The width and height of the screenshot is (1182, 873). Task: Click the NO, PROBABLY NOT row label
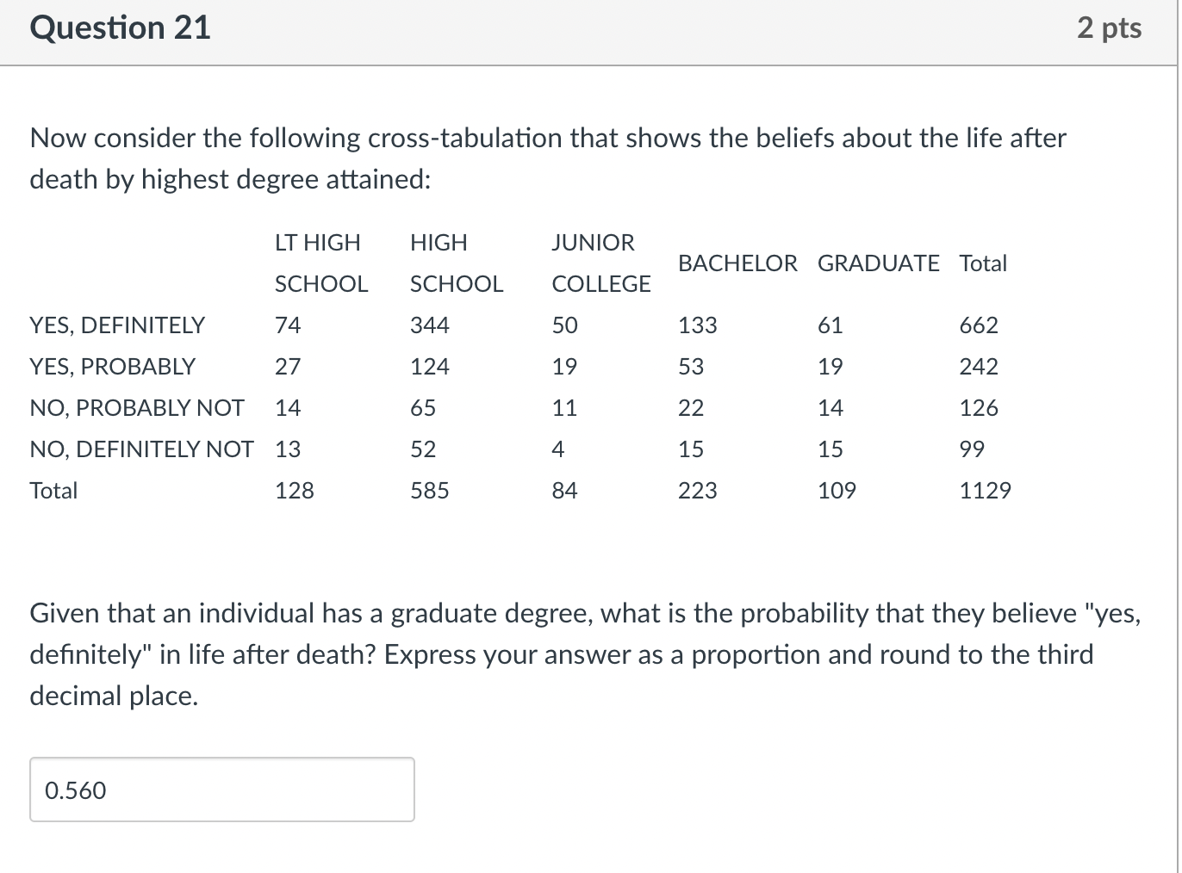click(x=137, y=408)
